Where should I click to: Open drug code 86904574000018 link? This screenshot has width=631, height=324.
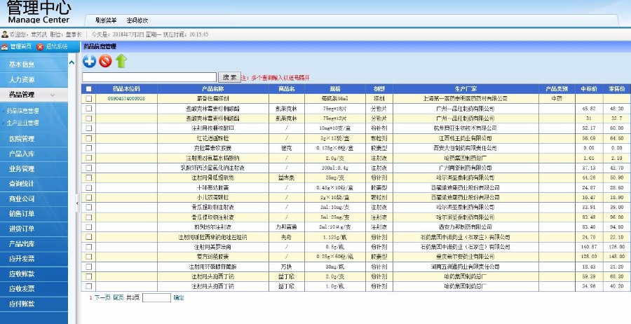click(x=126, y=99)
